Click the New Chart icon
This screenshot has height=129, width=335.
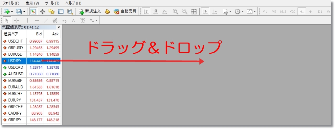pos(7,11)
